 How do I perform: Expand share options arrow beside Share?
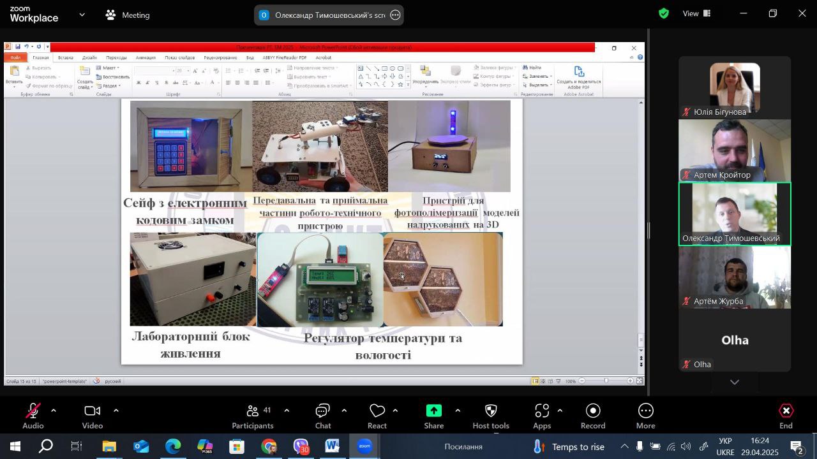pyautogui.click(x=458, y=411)
